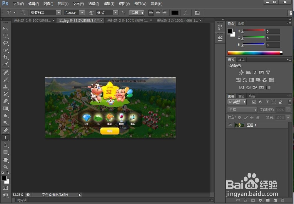Select the Eyedropper tool
This screenshot has height=204, width=294.
pyautogui.click(x=5, y=64)
